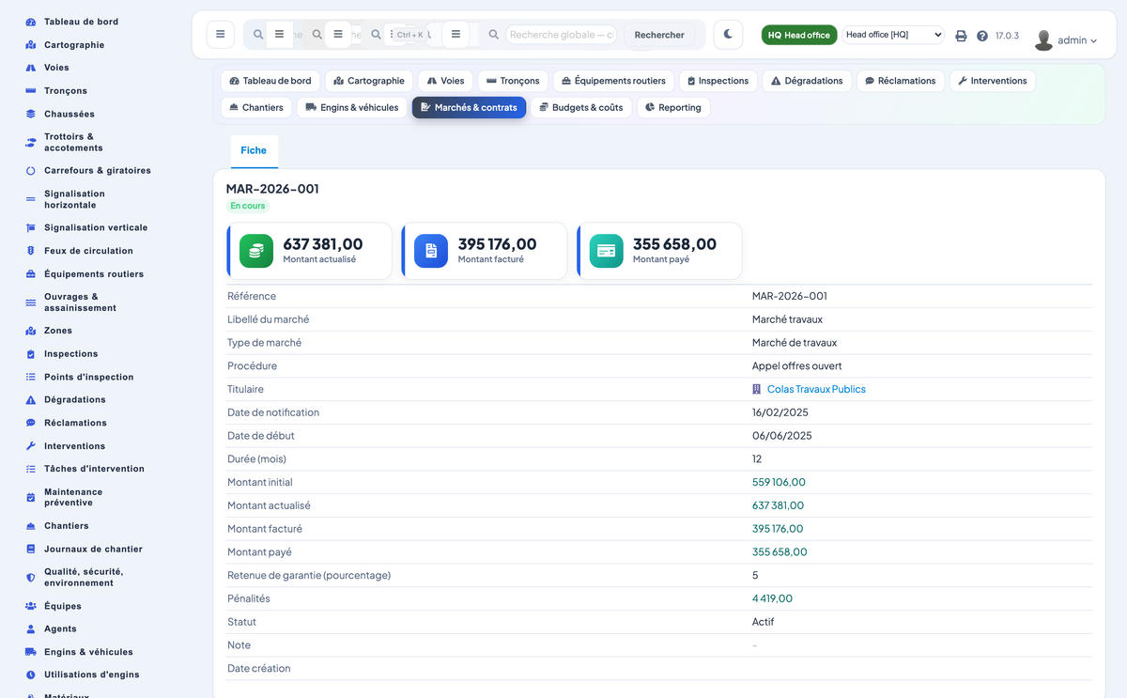
Task: Click the Procédure value Appel offres ouvert
Action: (x=796, y=365)
